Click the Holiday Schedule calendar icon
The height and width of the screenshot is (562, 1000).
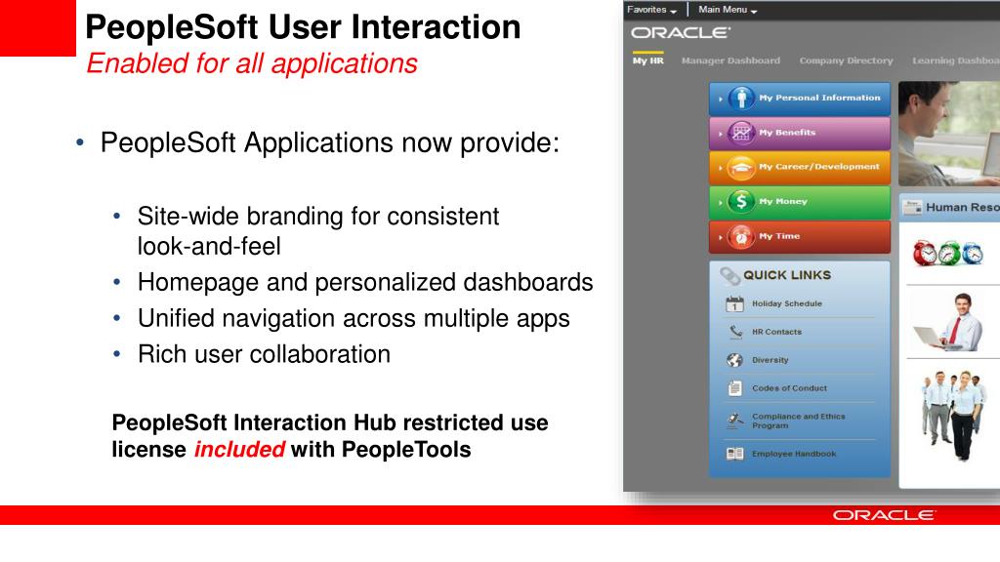coord(734,304)
